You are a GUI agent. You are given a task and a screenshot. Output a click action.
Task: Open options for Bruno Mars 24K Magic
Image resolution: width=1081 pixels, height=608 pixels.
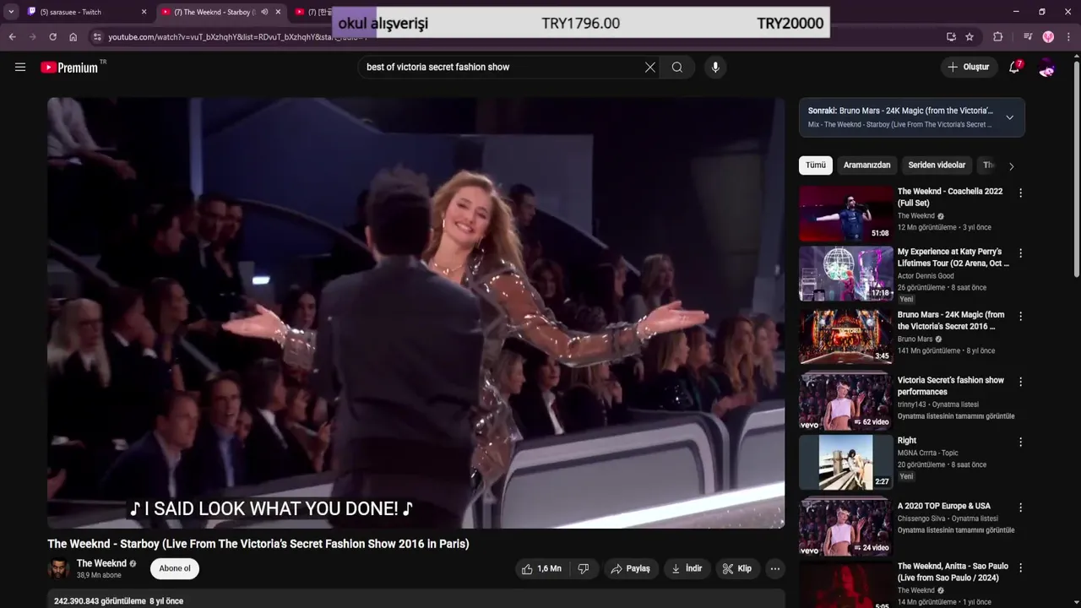coord(1020,317)
